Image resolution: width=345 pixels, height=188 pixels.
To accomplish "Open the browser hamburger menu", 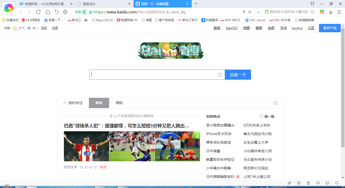I will pyautogui.click(x=339, y=12).
